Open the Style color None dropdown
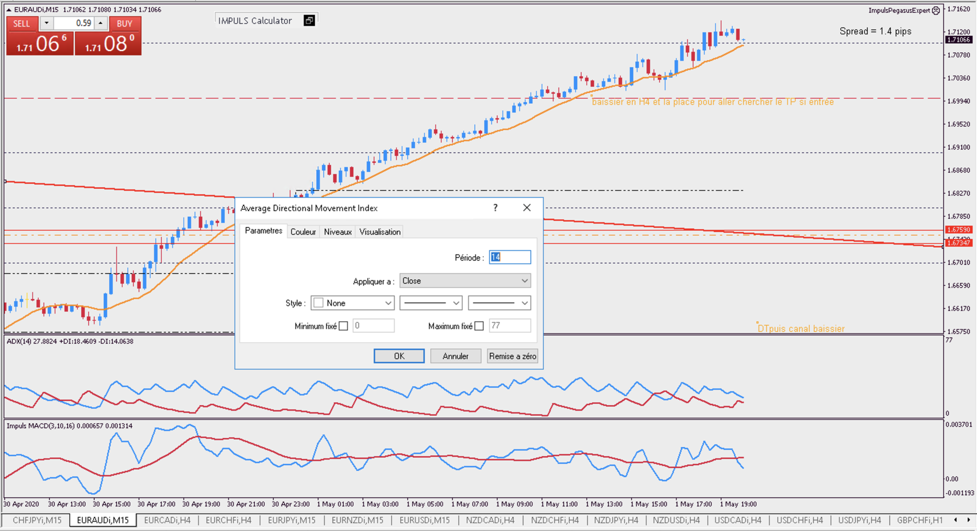Viewport: 977px width, 531px height. tap(352, 303)
